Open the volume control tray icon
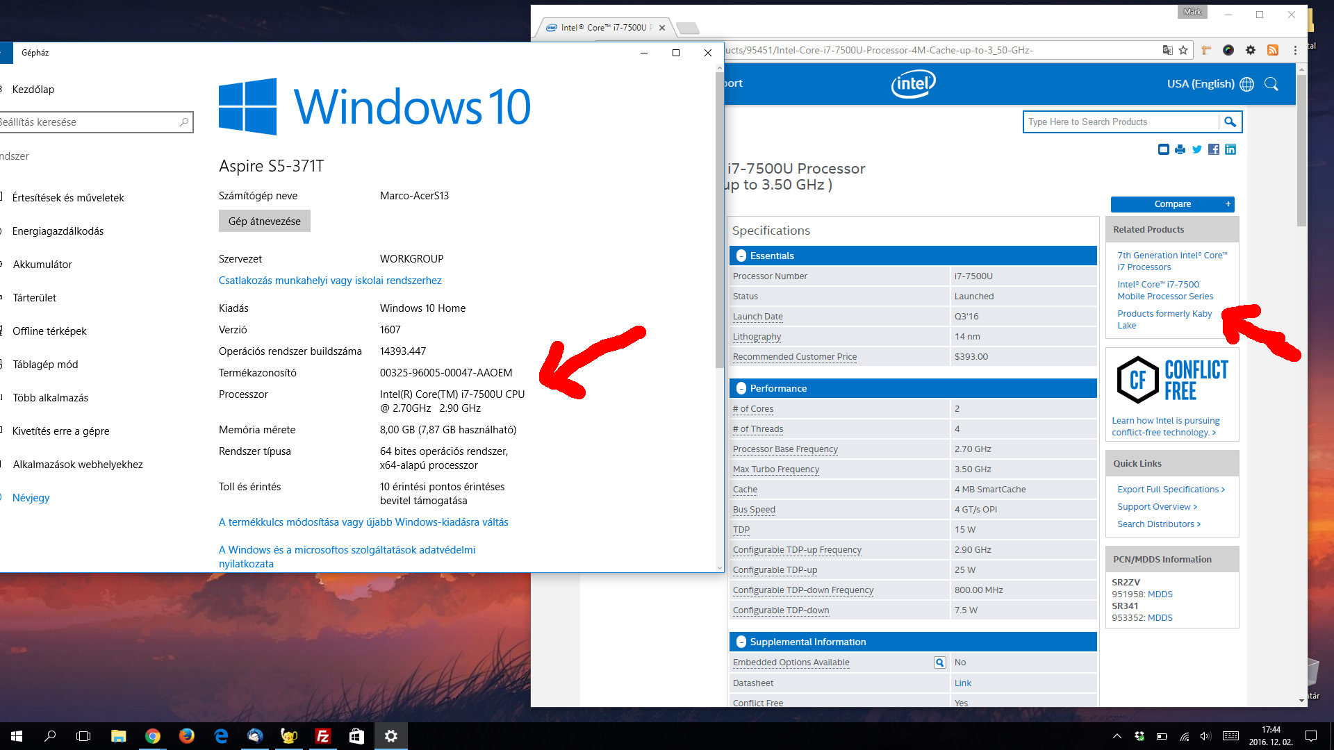Image resolution: width=1334 pixels, height=750 pixels. 1205,736
